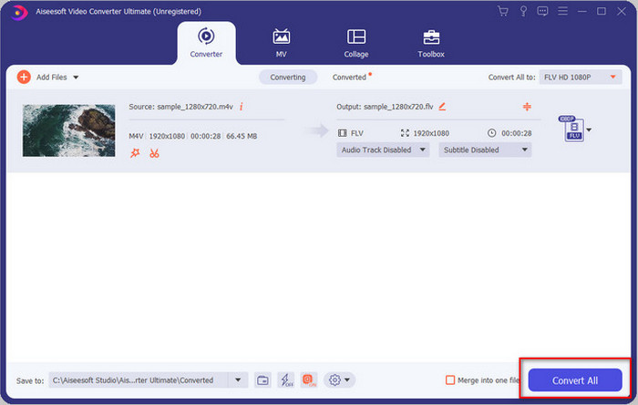Image resolution: width=638 pixels, height=405 pixels.
Task: Toggle the GPU ON orange icon
Action: (309, 380)
